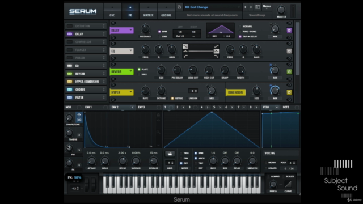Click the SoundFreqs link
Screen dimensions: 363x204
click(257, 15)
